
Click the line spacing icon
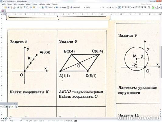pos(132,7)
